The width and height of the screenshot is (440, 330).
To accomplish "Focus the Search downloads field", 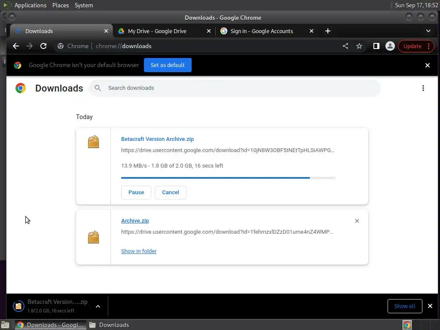I will pos(235,88).
